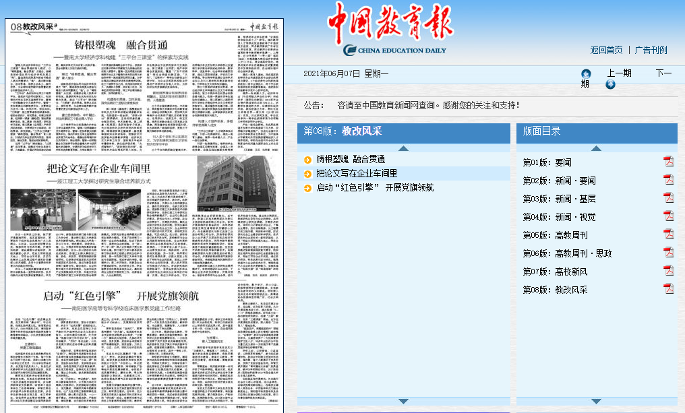Viewport: 685px width, 413px height.
Task: Go to 返回首页 link
Action: 606,50
